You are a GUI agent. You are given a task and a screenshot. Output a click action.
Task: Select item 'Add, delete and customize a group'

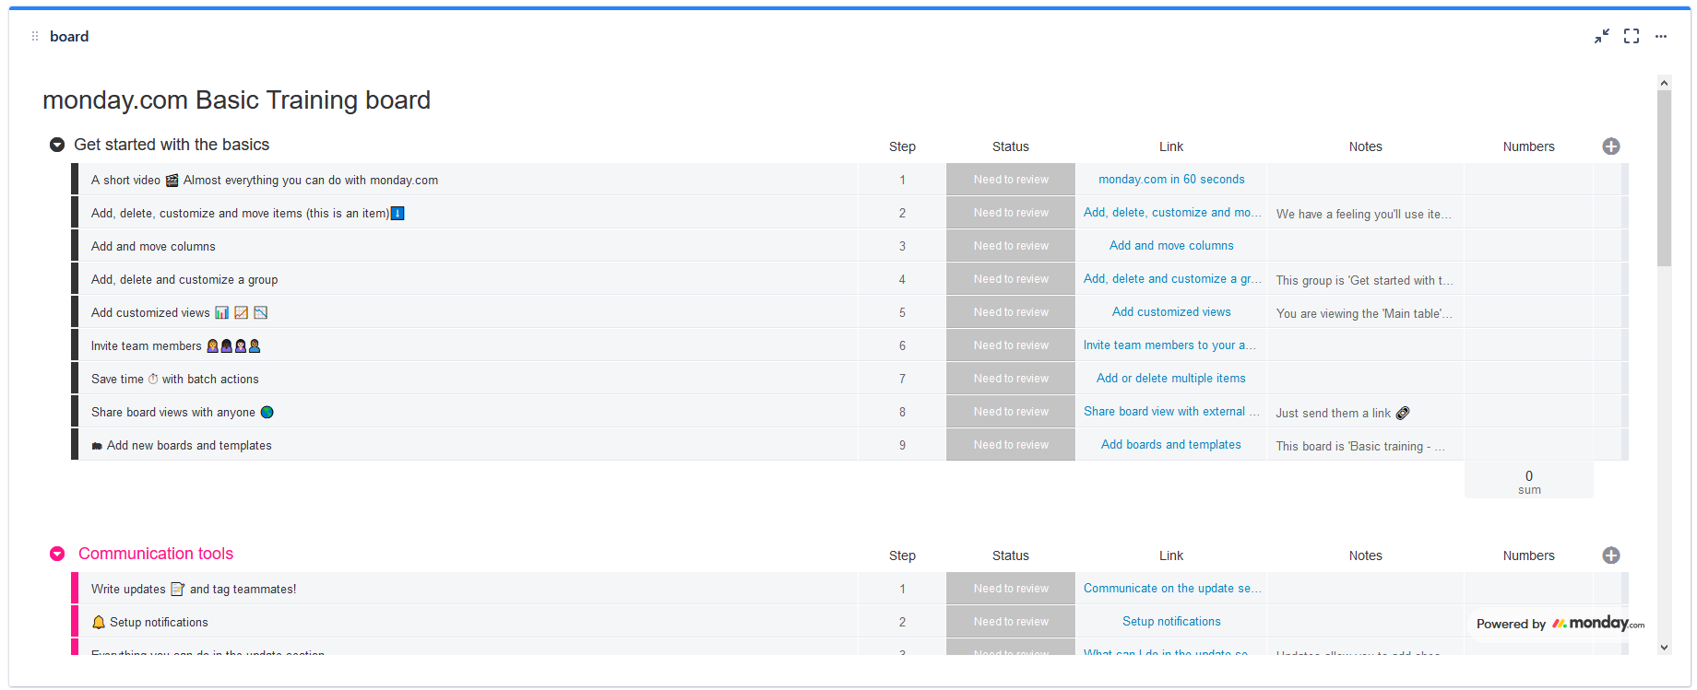(x=184, y=280)
